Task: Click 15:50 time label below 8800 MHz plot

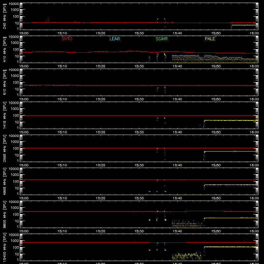Action: [216, 231]
